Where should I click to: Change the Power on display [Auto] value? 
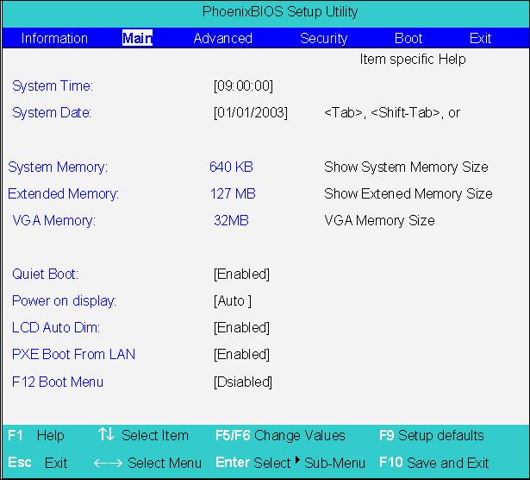click(233, 300)
